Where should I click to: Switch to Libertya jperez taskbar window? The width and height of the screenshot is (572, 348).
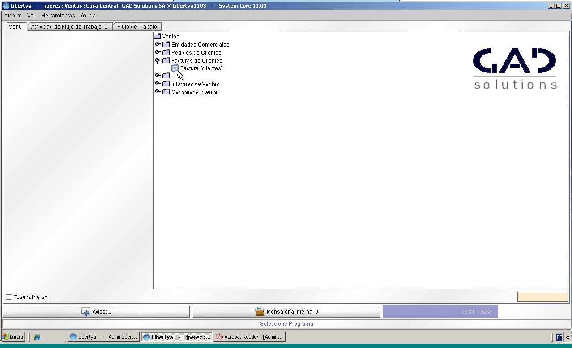point(177,337)
